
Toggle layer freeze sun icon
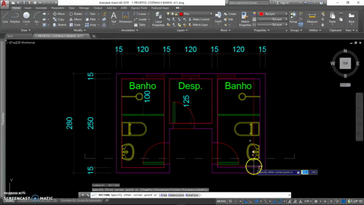click(172, 14)
